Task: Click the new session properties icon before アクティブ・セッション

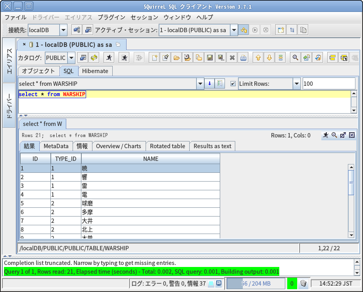Action: click(88, 30)
